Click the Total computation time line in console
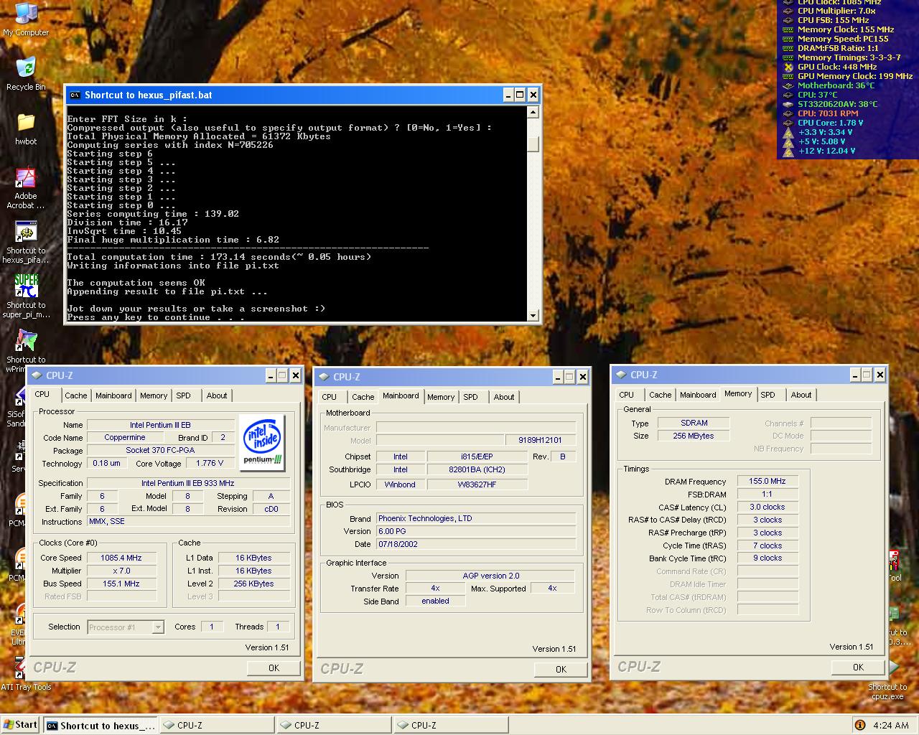 coord(219,257)
